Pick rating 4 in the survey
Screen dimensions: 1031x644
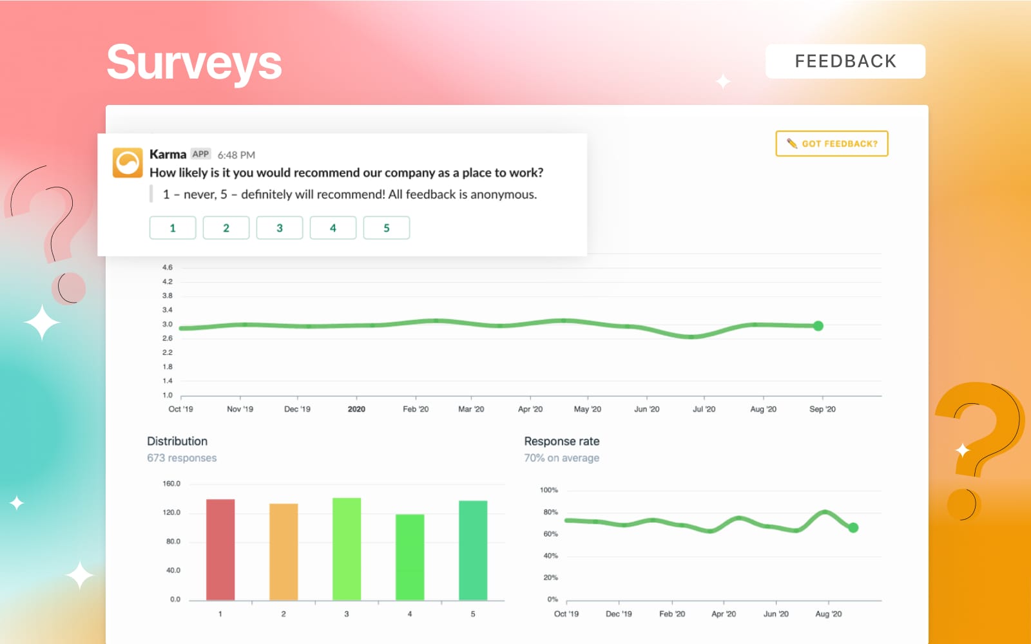(333, 228)
